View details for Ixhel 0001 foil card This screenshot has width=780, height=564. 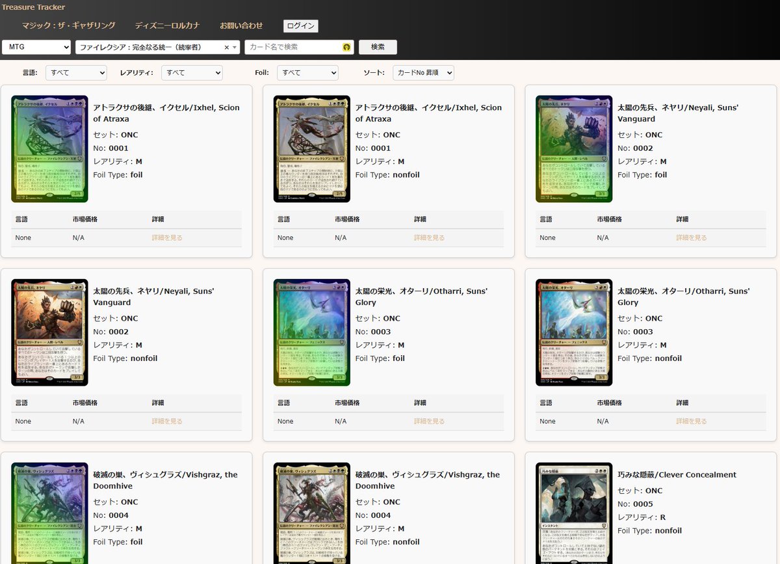[x=167, y=238]
